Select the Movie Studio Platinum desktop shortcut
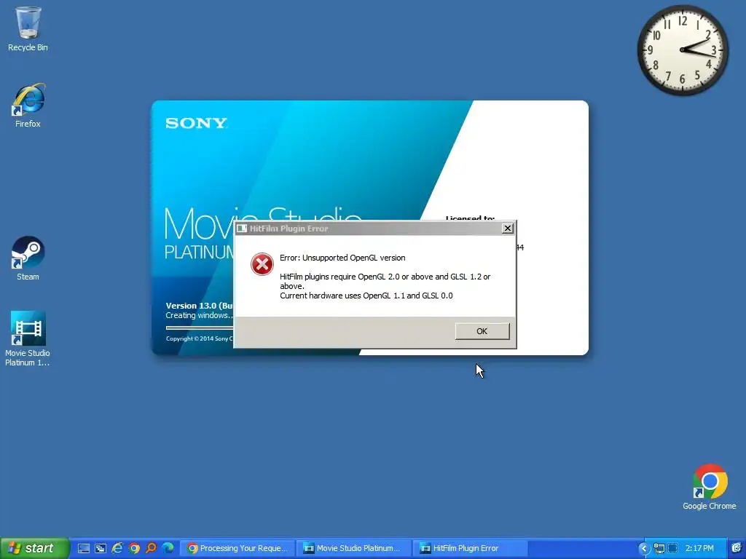The height and width of the screenshot is (559, 746). [28, 338]
